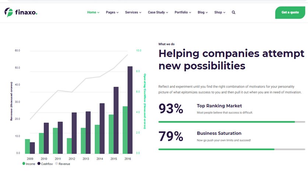
Task: Expand the Home menu chevron
Action: (98, 13)
